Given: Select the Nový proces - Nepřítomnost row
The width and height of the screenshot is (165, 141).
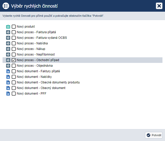Looking at the screenshot, I should coord(82,55).
